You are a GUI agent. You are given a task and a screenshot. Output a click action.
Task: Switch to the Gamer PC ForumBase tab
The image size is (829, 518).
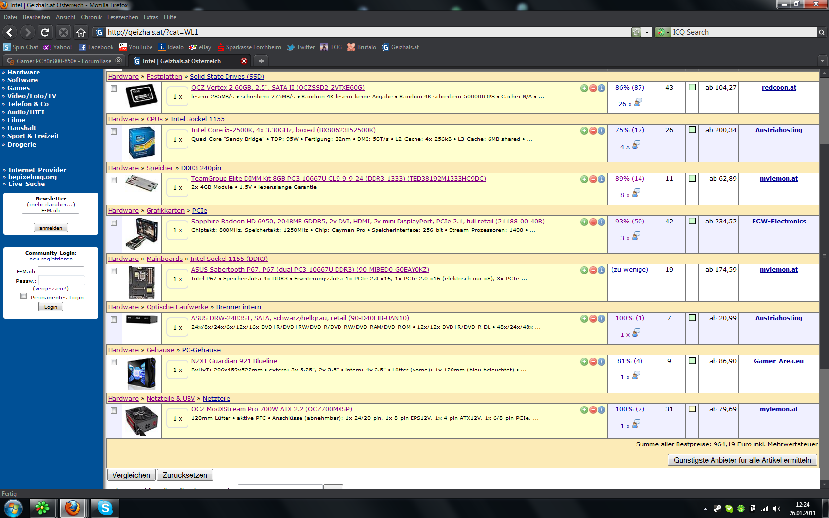(x=64, y=61)
